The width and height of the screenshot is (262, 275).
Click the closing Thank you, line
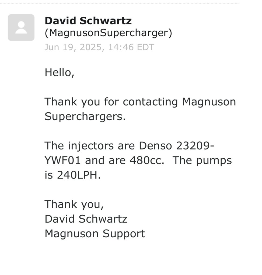pos(74,205)
